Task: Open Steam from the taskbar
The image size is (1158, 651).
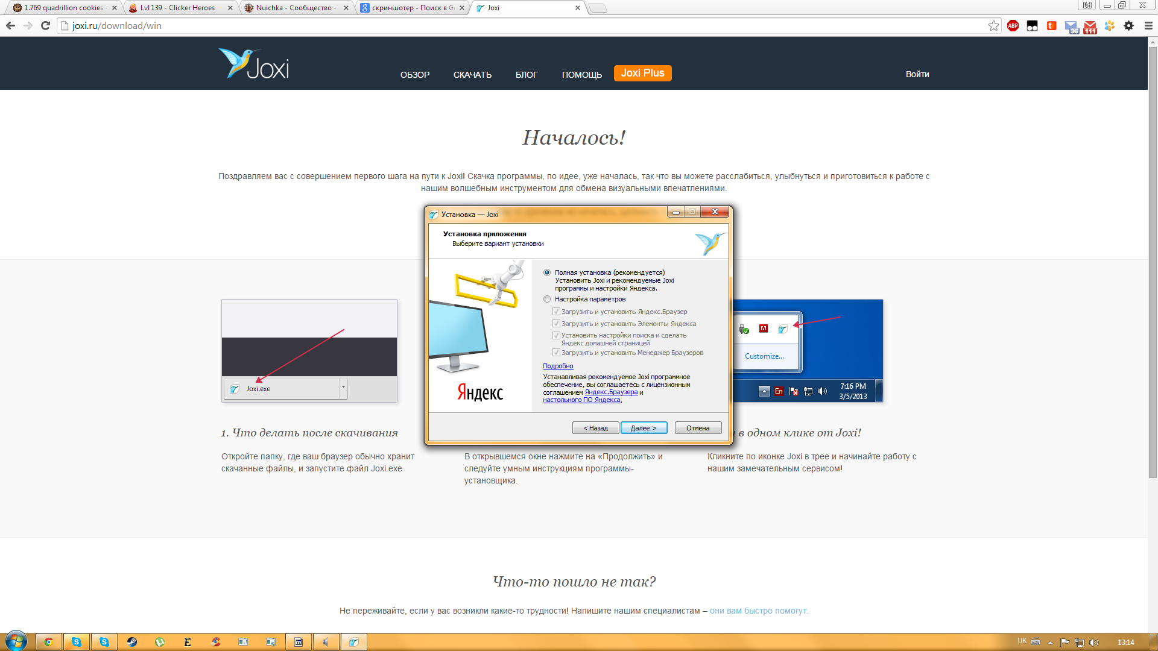Action: pos(132,642)
